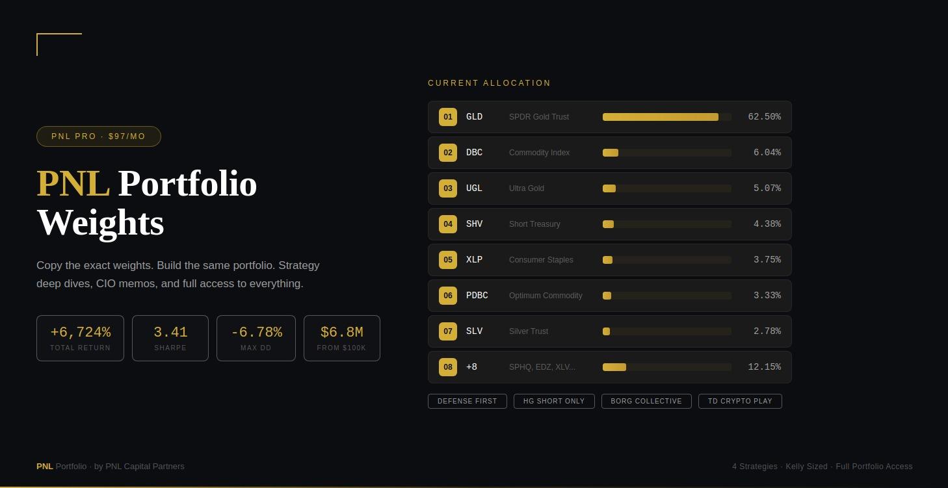
Task: Click the PNL PRO $97/MO badge
Action: 99,136
